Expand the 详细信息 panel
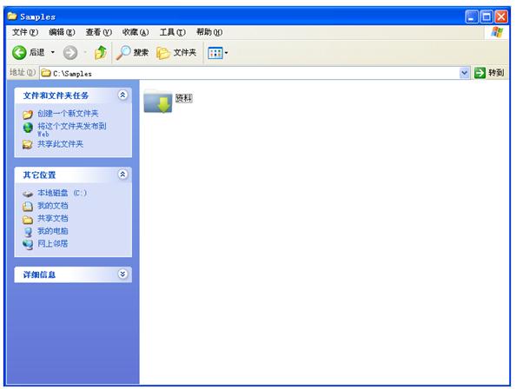Viewport: 516px width, 389px height. (x=122, y=274)
